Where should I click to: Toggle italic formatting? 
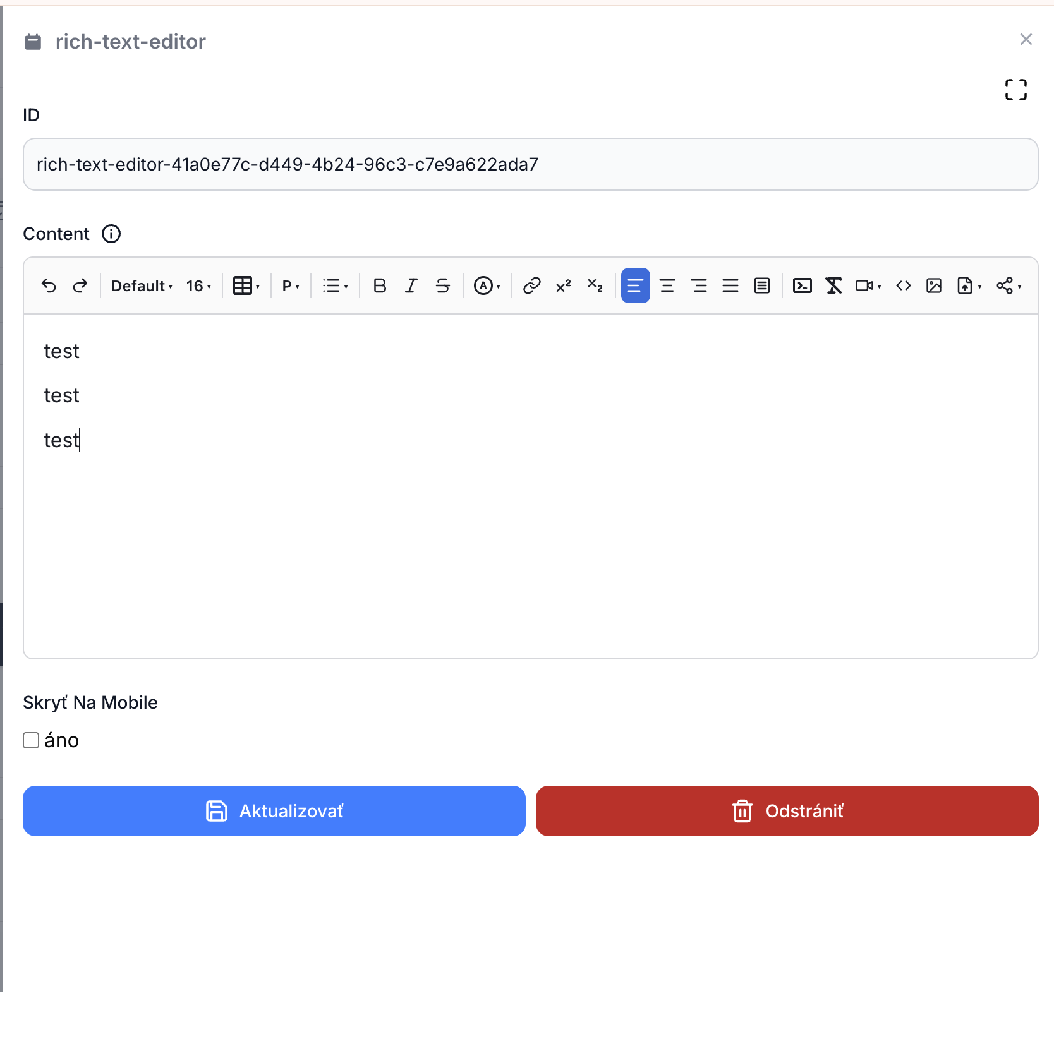(x=411, y=286)
